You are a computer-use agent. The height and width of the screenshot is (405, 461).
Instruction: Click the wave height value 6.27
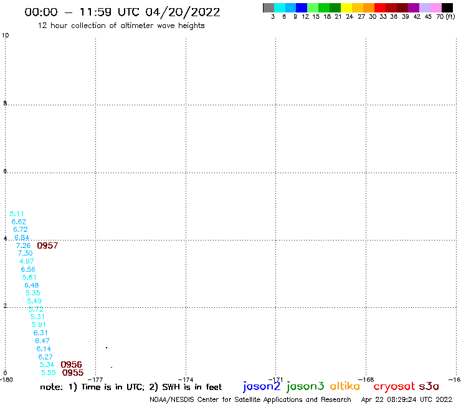tap(45, 357)
